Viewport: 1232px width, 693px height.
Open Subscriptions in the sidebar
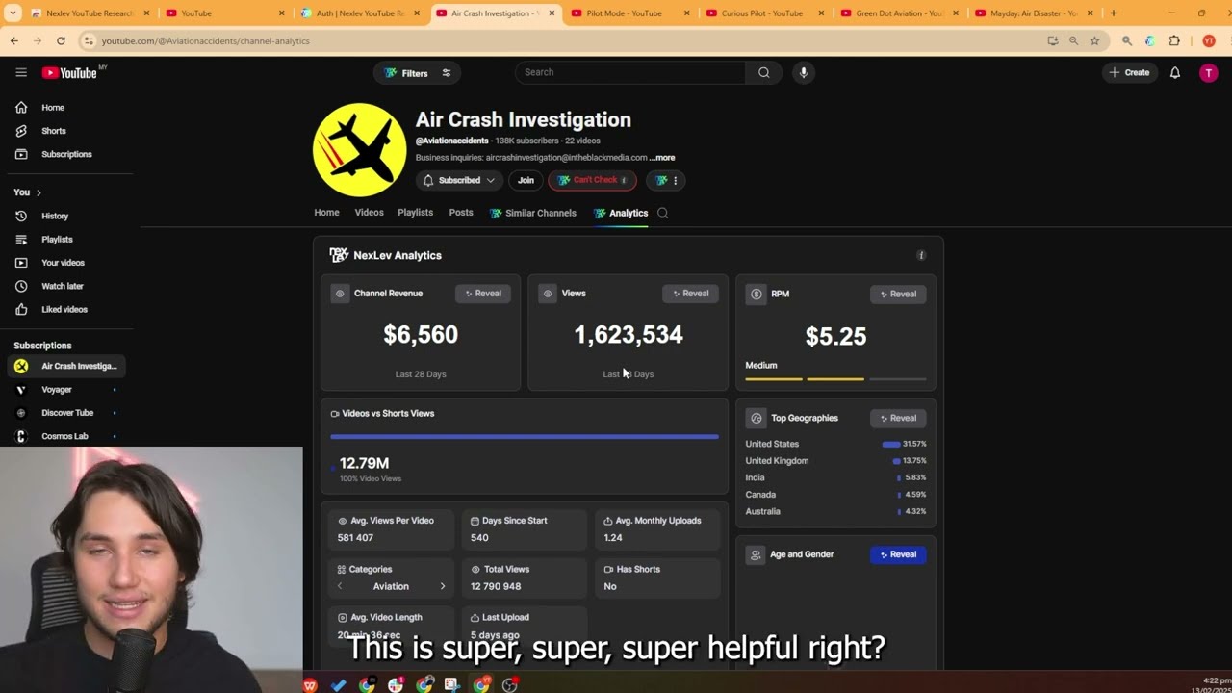(x=66, y=154)
